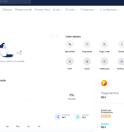The height and width of the screenshot is (132, 124).
Task: Click the Notificação label text
Action: (x=104, y=69)
